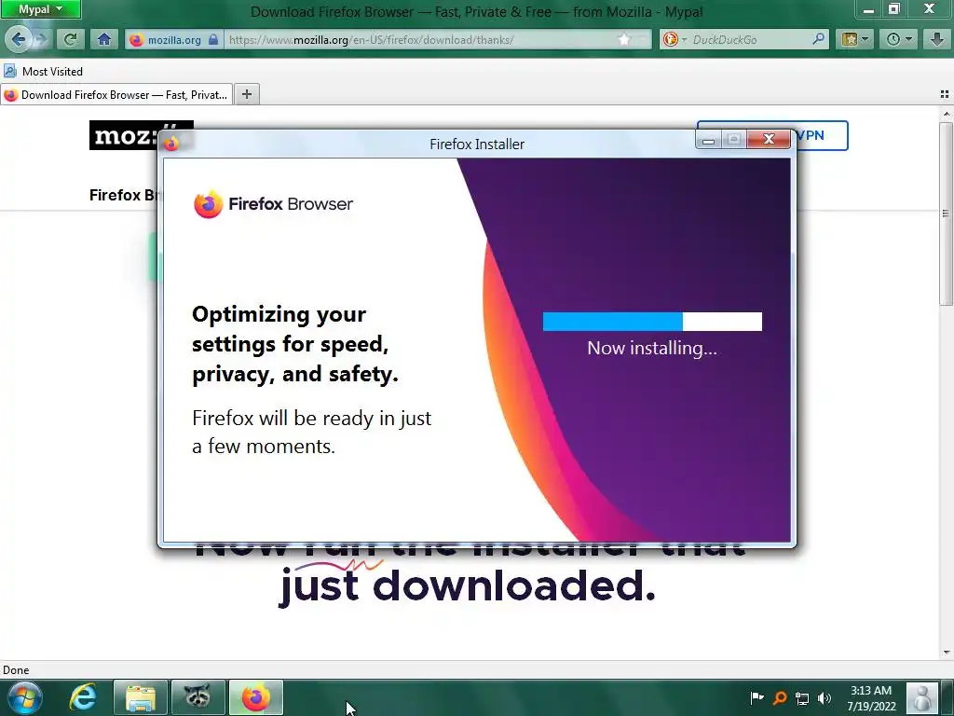Open Windows Explorer from taskbar
The image size is (954, 716).
141,697
